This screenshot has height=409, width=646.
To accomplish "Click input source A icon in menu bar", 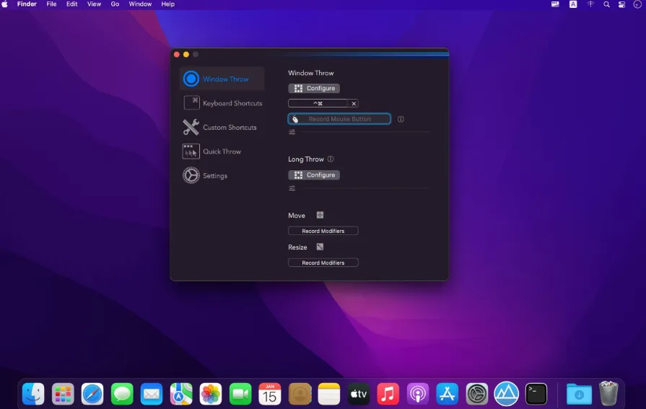I will [573, 4].
